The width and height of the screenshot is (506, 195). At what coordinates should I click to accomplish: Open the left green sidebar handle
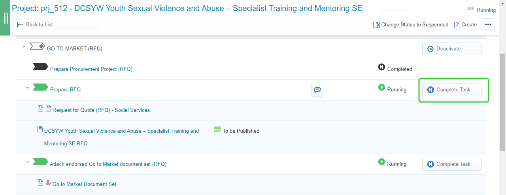5,18
